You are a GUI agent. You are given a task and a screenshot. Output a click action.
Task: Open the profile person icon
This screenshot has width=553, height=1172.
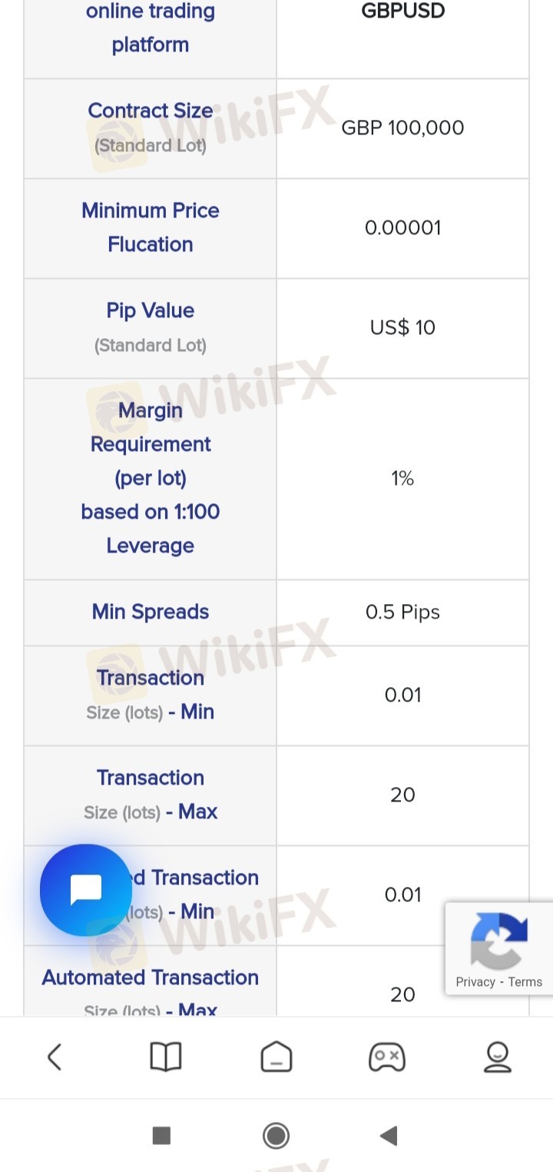(498, 1057)
